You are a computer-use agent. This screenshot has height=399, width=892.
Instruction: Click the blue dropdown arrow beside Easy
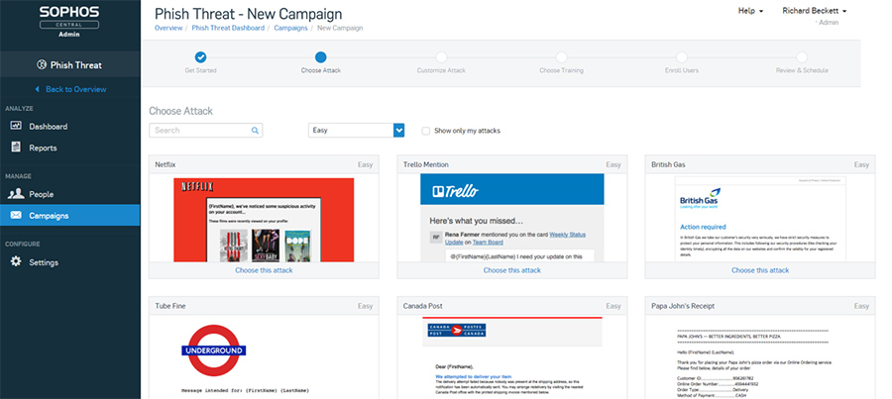point(398,130)
